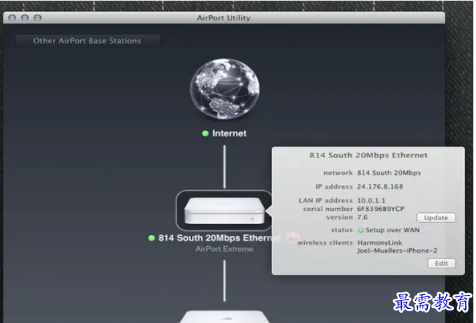Open Other AirPort Base Stations list
Viewport: 476px width, 323px height.
[x=87, y=41]
